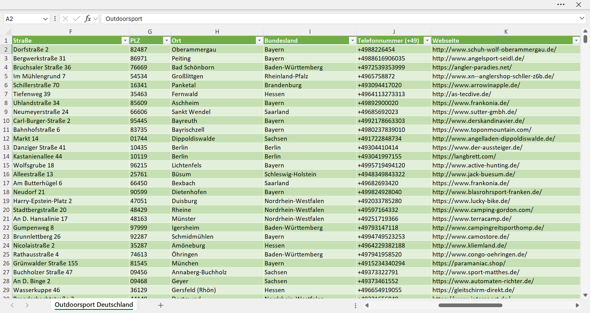This screenshot has width=590, height=313.
Task: Open the PLZ column filter dropdown
Action: pyautogui.click(x=167, y=40)
